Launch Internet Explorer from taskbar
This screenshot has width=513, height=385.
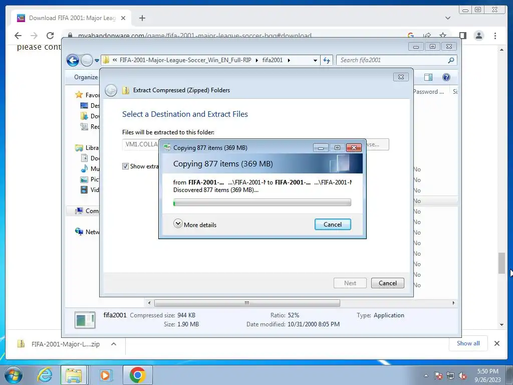click(x=44, y=375)
